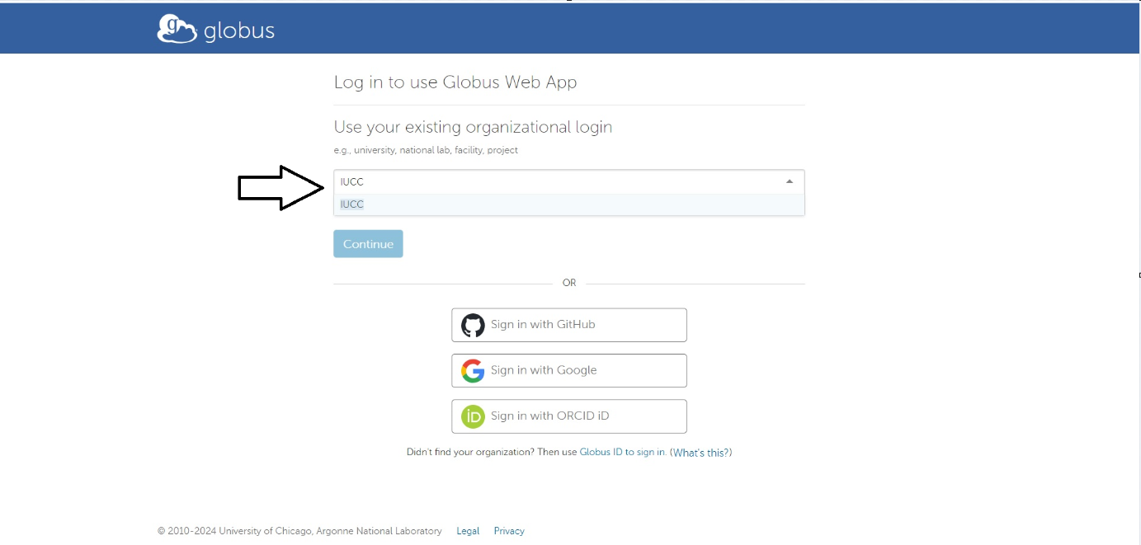Image resolution: width=1141 pixels, height=545 pixels.
Task: Click 'Use your existing organizational login' text
Action: point(473,127)
